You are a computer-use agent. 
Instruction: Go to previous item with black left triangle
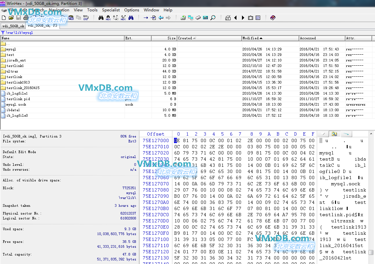click(x=235, y=18)
